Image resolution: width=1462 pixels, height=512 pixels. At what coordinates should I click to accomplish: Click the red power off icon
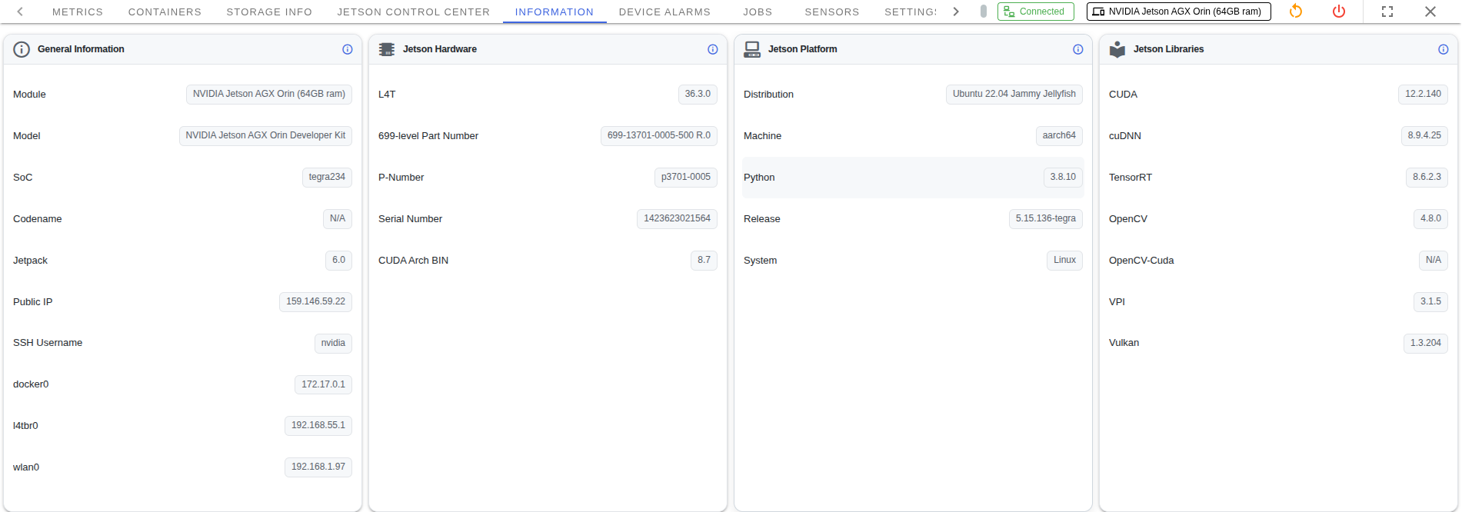click(1339, 12)
